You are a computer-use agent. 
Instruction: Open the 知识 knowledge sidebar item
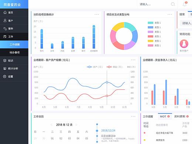(14, 61)
